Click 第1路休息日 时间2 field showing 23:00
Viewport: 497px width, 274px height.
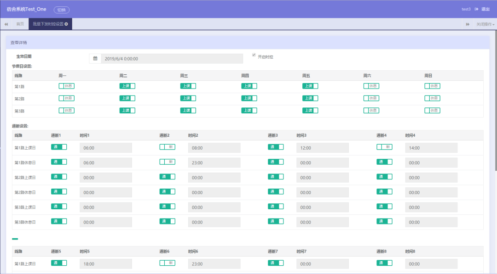[x=214, y=163]
